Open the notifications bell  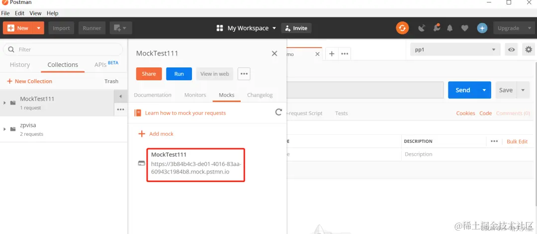coord(450,28)
